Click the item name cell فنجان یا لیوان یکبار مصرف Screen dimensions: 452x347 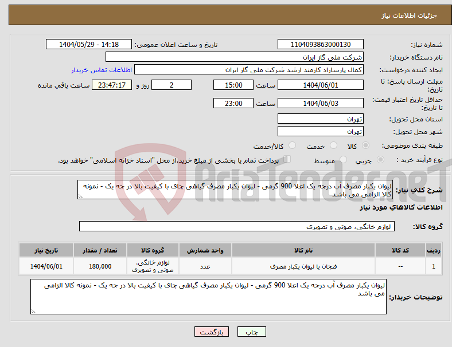[303, 266]
